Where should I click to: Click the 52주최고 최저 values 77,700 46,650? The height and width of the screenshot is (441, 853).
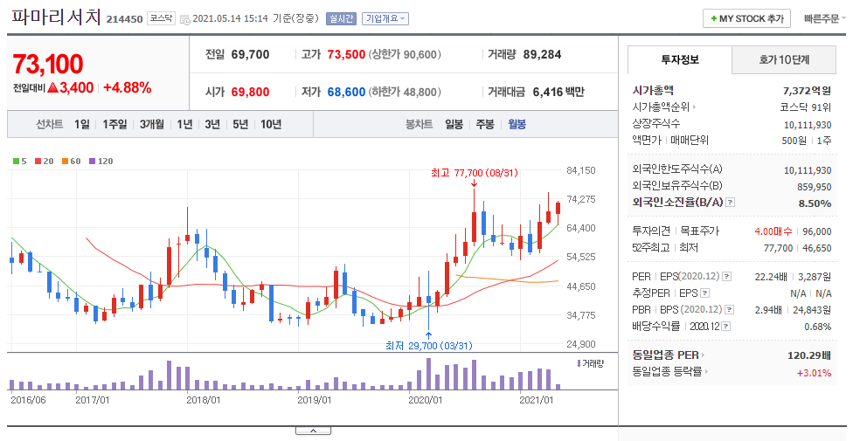798,248
